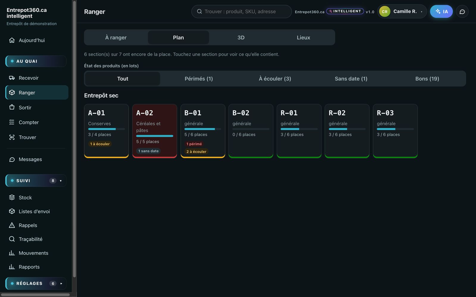Click the chart icon beside Rapports
The width and height of the screenshot is (476, 297).
(12, 267)
